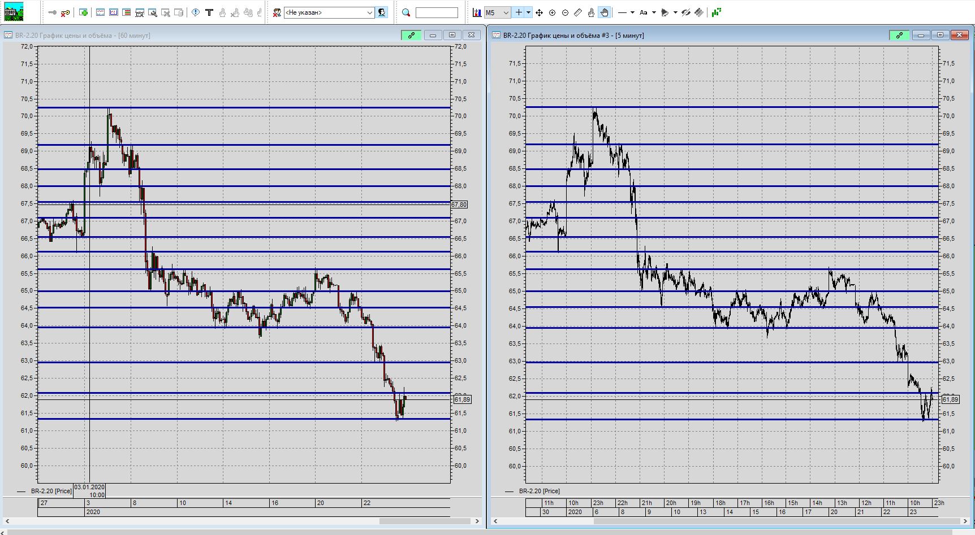Close the 60-minute chart window

[471, 35]
